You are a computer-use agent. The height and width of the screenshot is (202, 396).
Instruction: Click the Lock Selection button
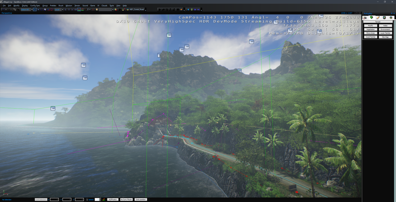(41, 200)
